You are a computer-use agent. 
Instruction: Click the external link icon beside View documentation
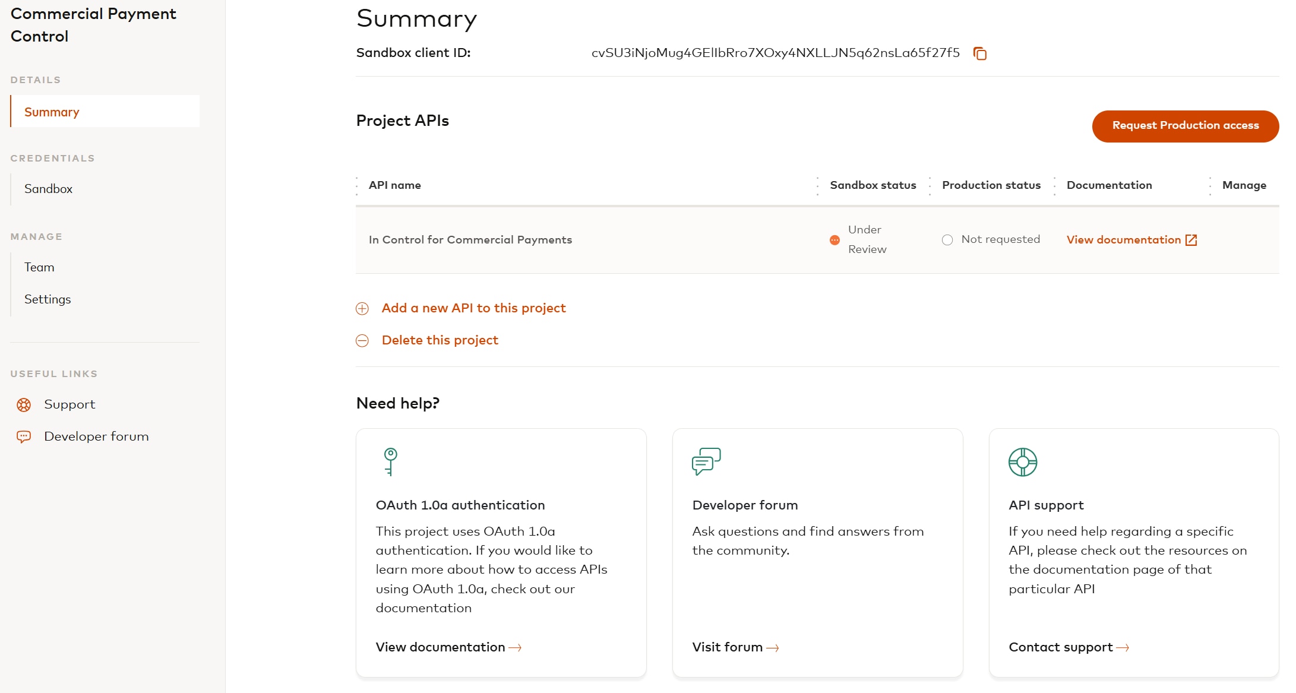point(1191,240)
